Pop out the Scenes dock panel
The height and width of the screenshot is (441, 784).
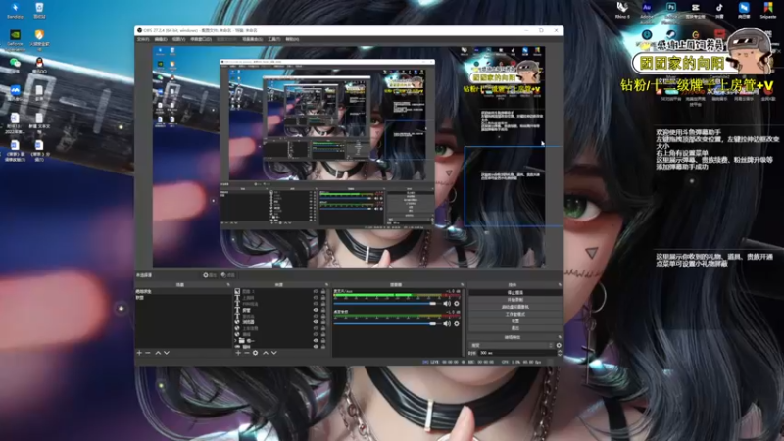pos(228,284)
